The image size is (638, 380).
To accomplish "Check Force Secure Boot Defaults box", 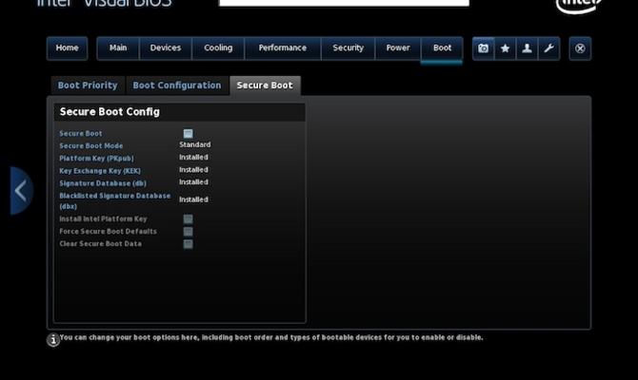I will (188, 232).
